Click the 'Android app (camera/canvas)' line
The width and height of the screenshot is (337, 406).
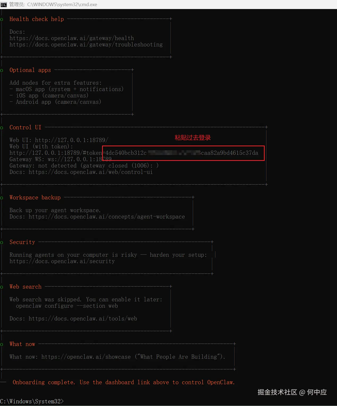[55, 102]
